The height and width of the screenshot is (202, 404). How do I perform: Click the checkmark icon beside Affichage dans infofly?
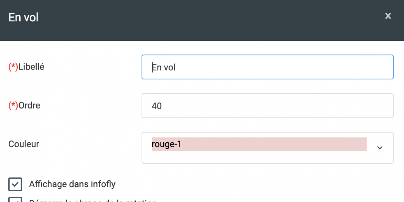tap(15, 184)
